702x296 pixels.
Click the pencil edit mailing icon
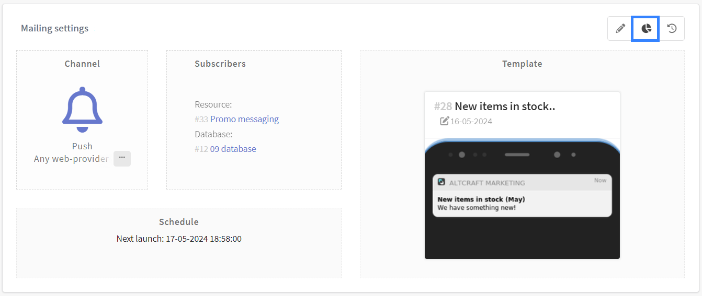(x=620, y=28)
